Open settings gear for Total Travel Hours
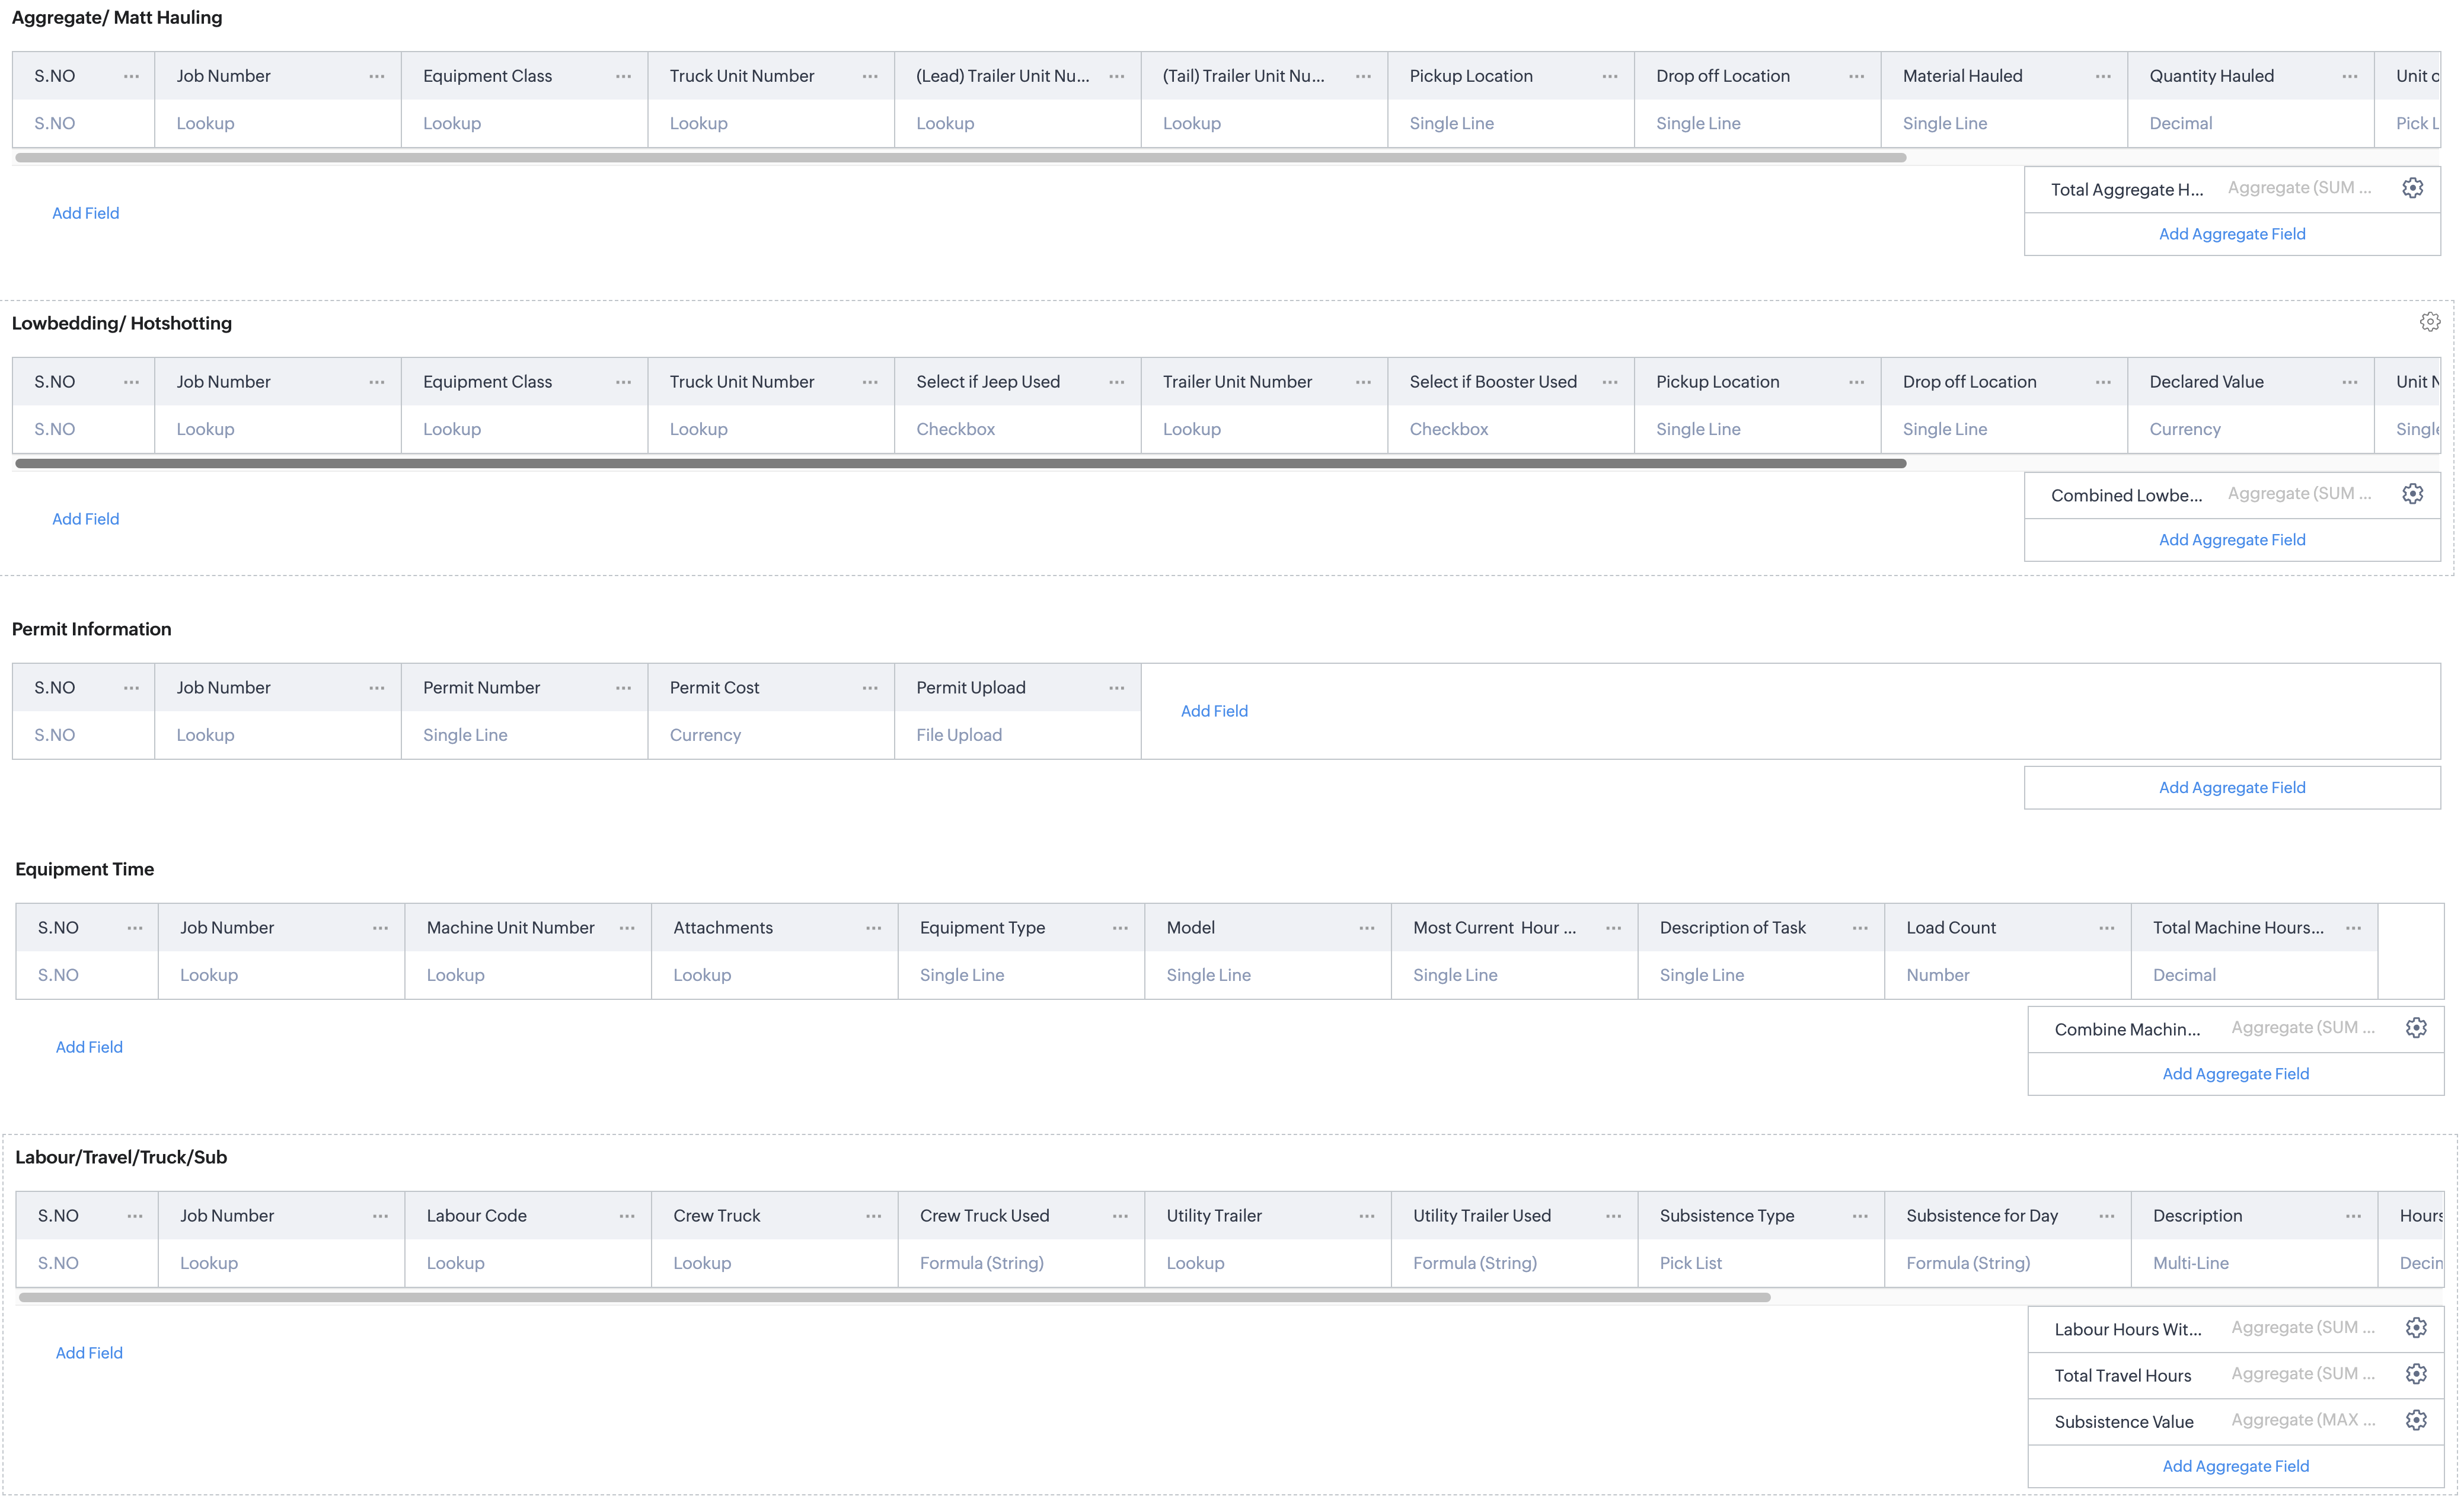 point(2416,1374)
